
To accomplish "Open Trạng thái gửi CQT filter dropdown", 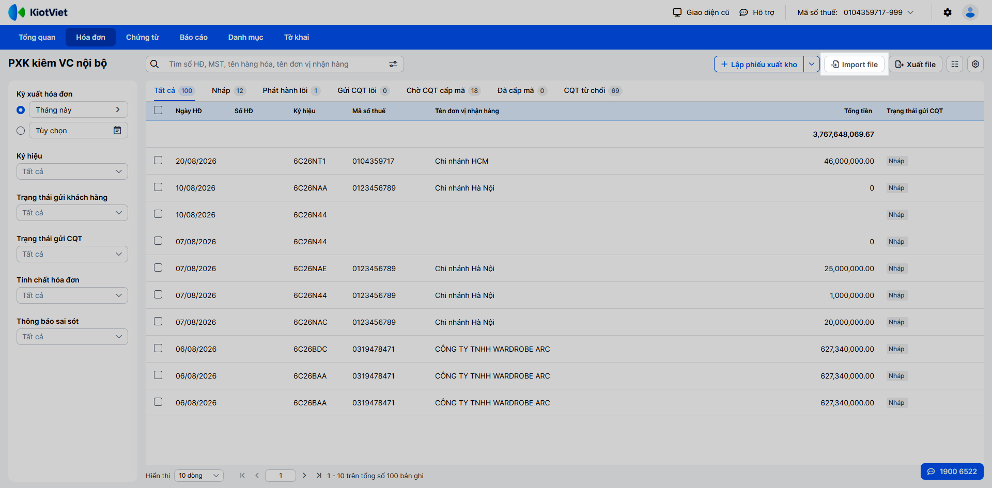I will click(x=72, y=254).
